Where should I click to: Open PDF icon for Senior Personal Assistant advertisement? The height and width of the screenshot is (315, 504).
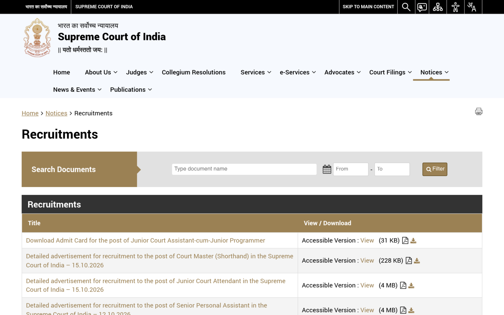tap(403, 310)
